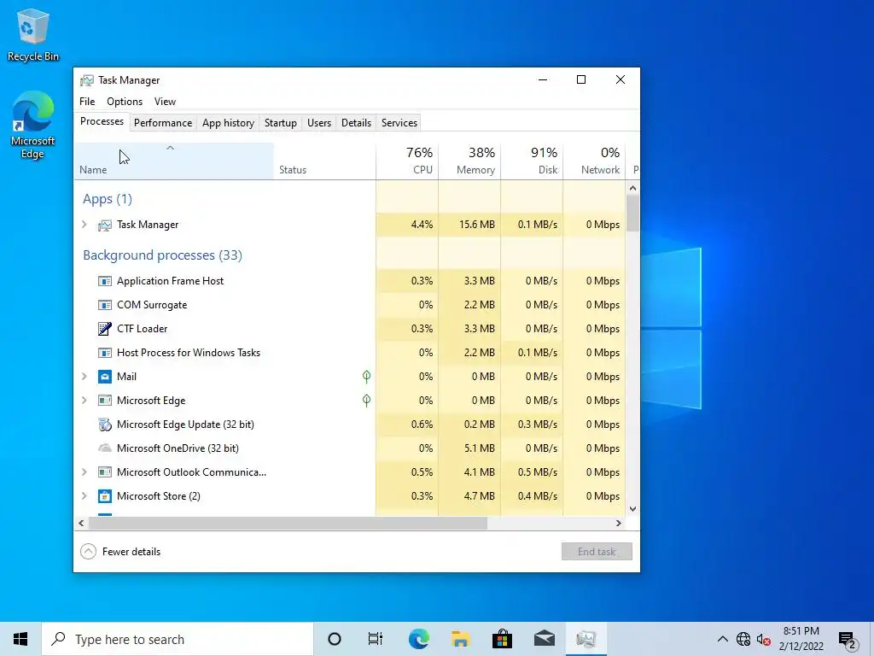Screen dimensions: 874x656
Task: Click the End task button
Action: pyautogui.click(x=597, y=552)
